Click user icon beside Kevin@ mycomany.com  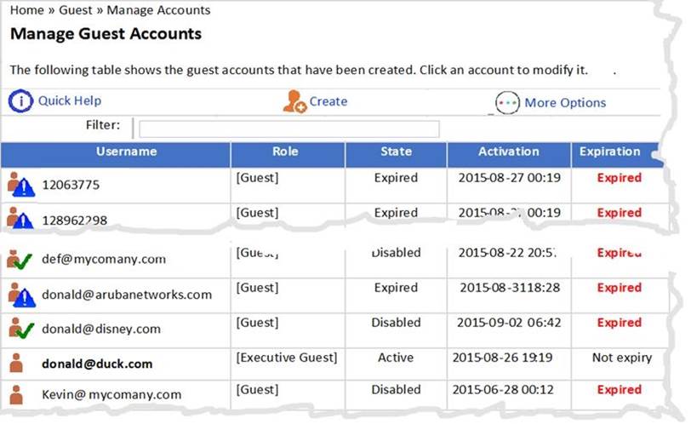coord(15,393)
